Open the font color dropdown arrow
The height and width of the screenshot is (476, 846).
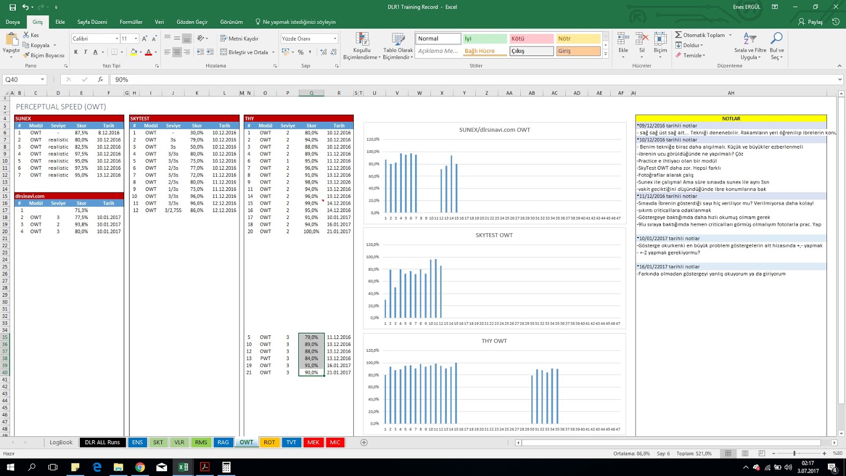coord(155,52)
